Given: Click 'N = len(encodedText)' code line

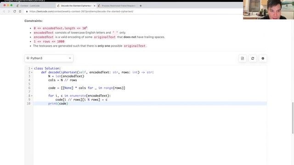Looking at the screenshot, I should click(66, 76).
